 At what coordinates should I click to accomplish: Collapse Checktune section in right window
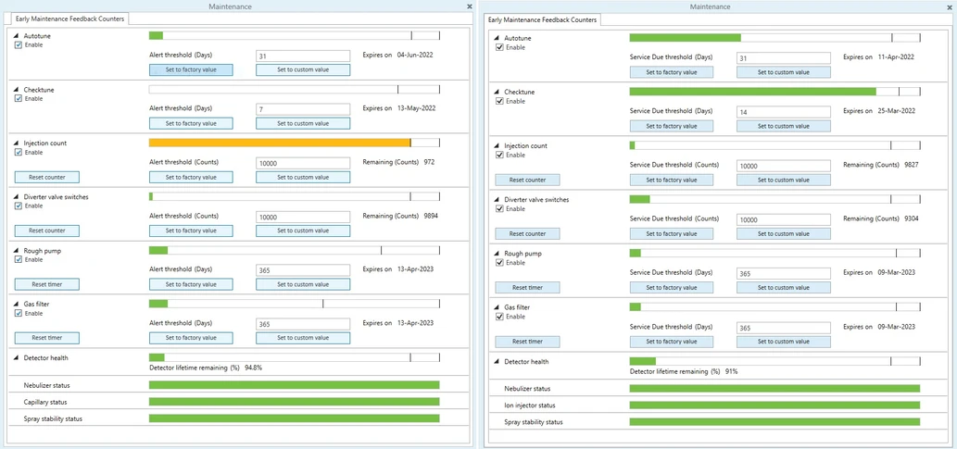[x=497, y=93]
